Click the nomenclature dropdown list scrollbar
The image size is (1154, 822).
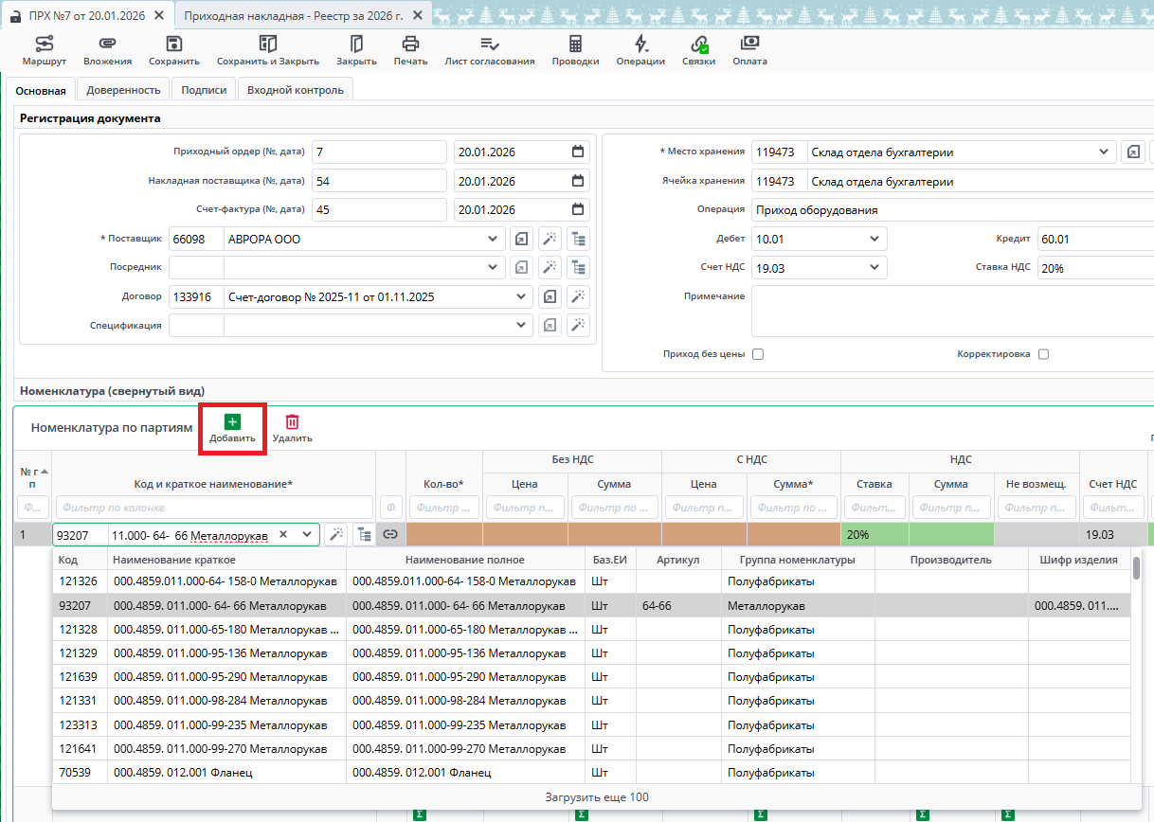click(1136, 567)
